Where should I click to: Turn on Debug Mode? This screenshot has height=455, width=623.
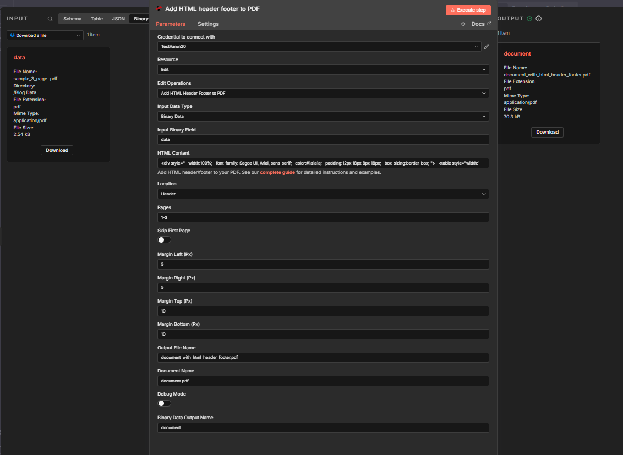click(163, 403)
